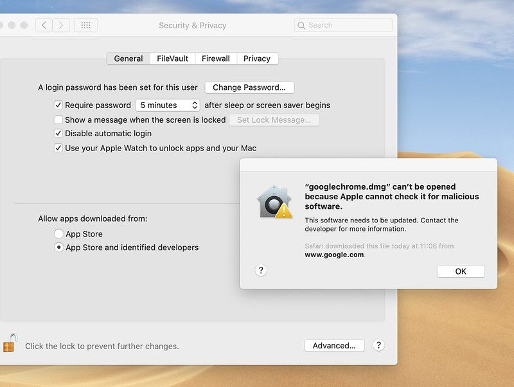Toggle Disable automatic login checkbox
The image size is (514, 387).
tap(58, 133)
